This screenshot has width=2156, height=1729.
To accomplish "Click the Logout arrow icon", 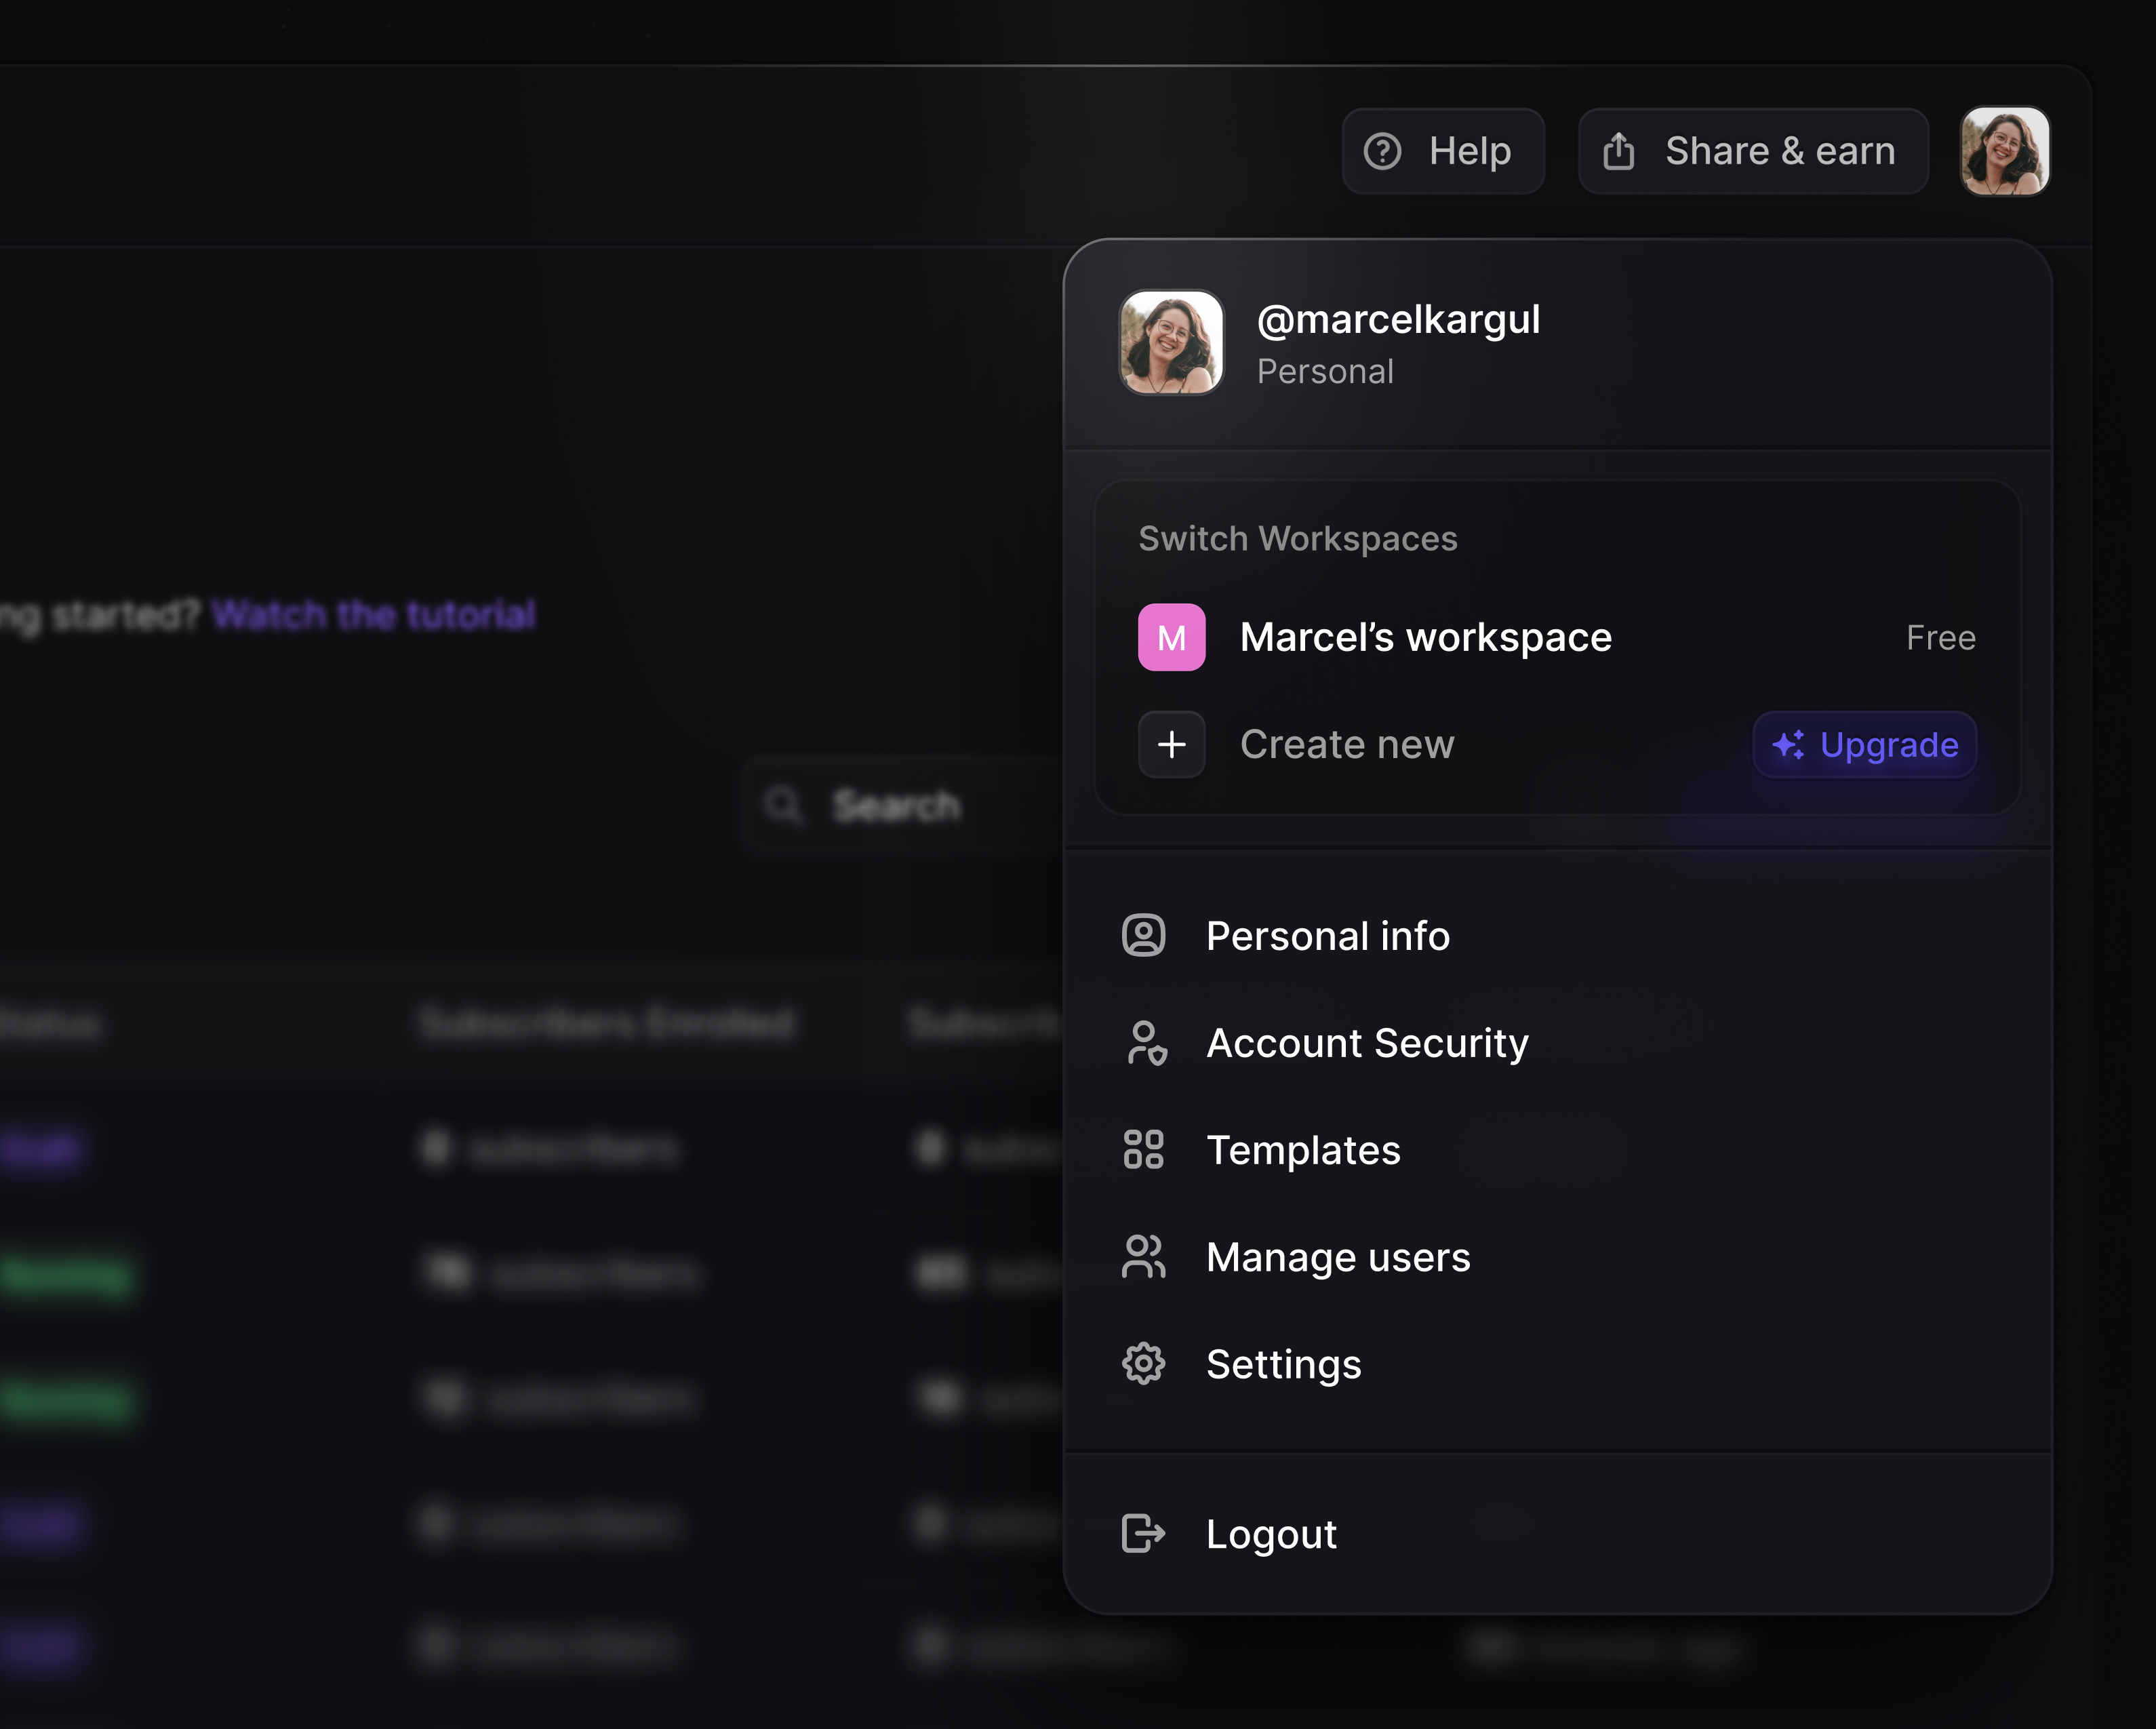I will click(x=1143, y=1533).
